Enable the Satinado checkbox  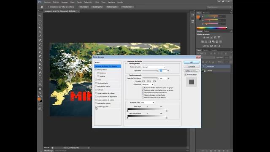(x=96, y=90)
